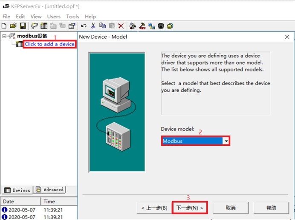Click the Modbus device model combo field
The width and height of the screenshot is (295, 220).
pos(195,141)
